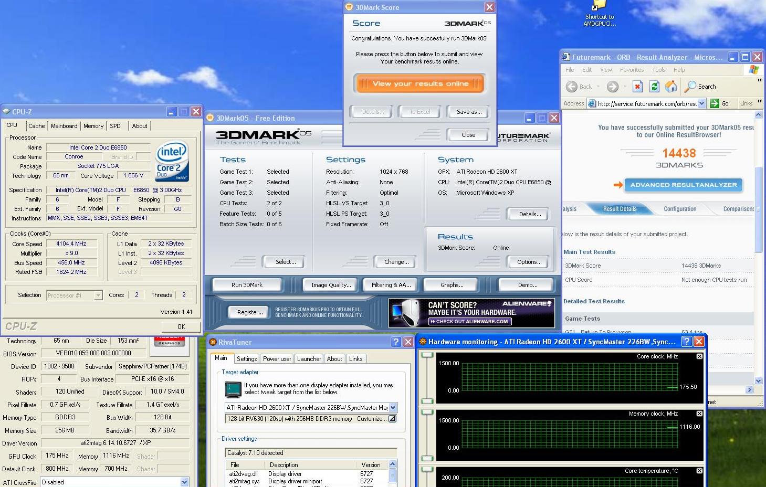Image resolution: width=766 pixels, height=487 pixels.
Task: Expand the target adapter dropdown in RivaTuner
Action: [393, 408]
